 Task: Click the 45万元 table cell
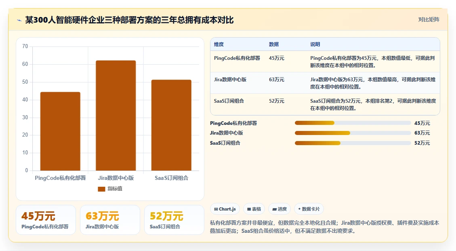point(277,58)
